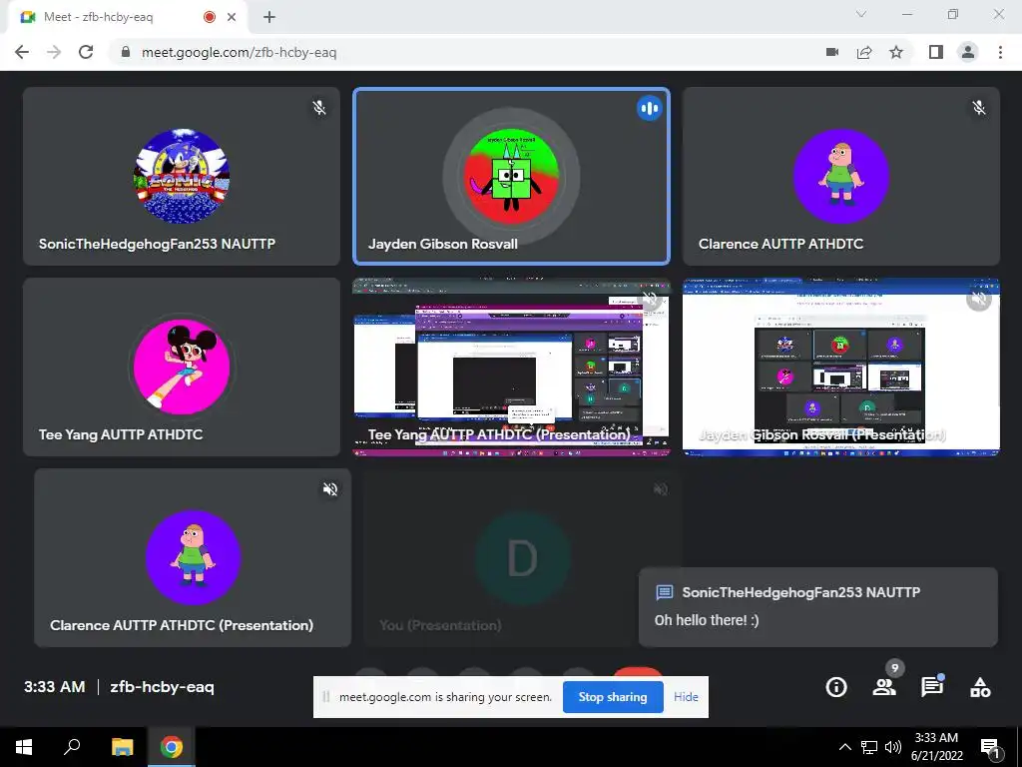Screen dimensions: 1022x767
Task: Open camera permissions icon in address bar
Action: [x=832, y=52]
